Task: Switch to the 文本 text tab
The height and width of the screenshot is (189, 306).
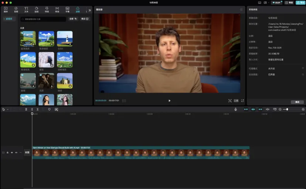Action: [26, 10]
